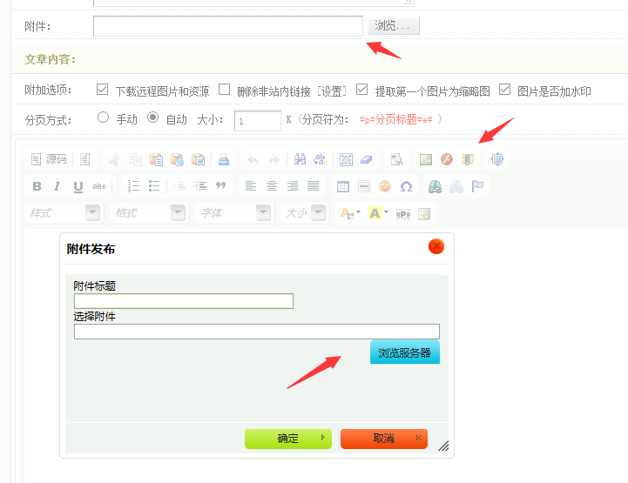Click the print icon
Viewport: 628px width, 483px height.
point(224,159)
